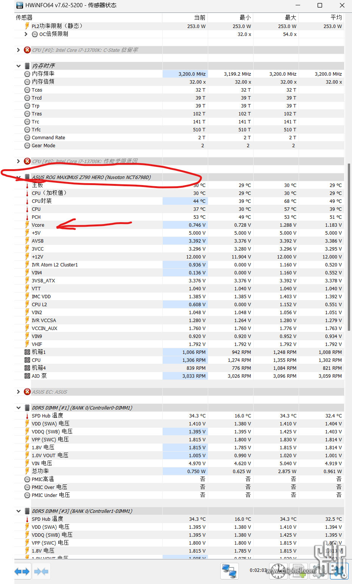Image resolution: width=352 pixels, height=584 pixels.
Task: Collapse the DDR5 DIMM [#1] group
Action: pyautogui.click(x=18, y=408)
